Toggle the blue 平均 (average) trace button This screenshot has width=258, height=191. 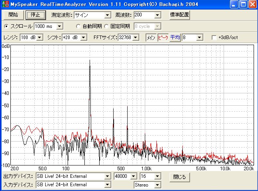[175, 37]
